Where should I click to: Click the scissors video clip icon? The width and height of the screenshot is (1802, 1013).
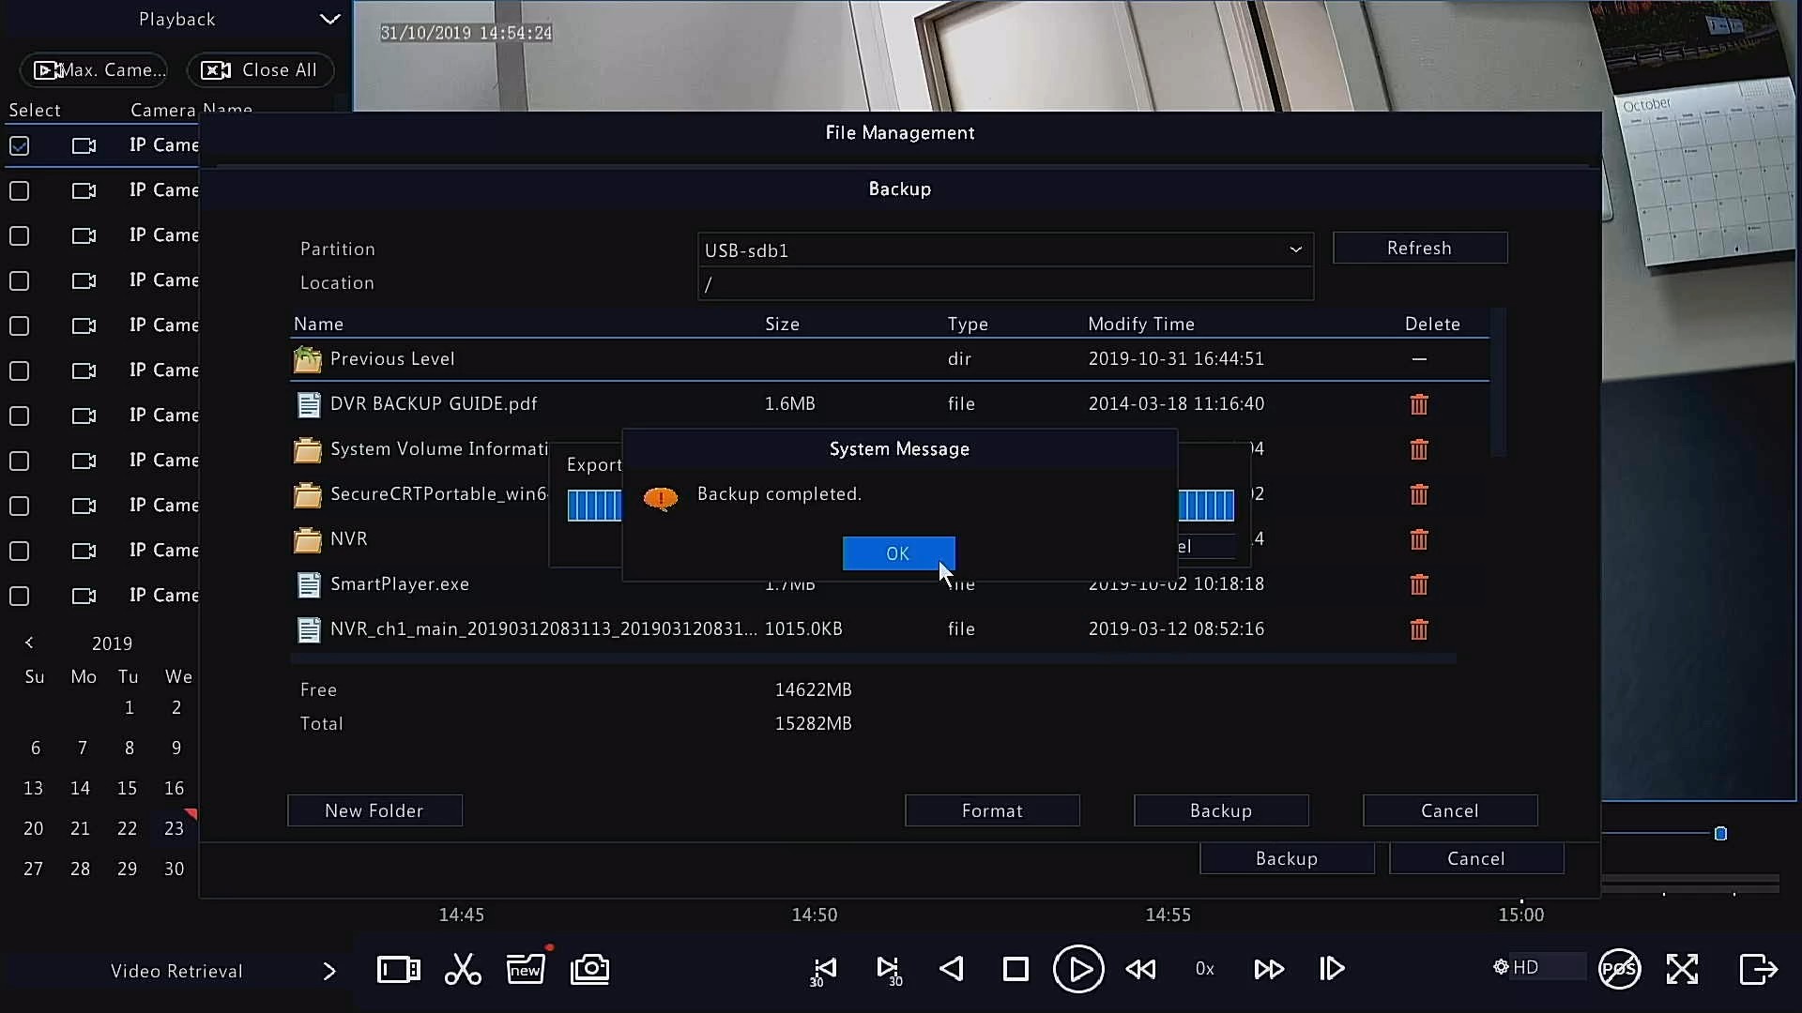click(463, 969)
